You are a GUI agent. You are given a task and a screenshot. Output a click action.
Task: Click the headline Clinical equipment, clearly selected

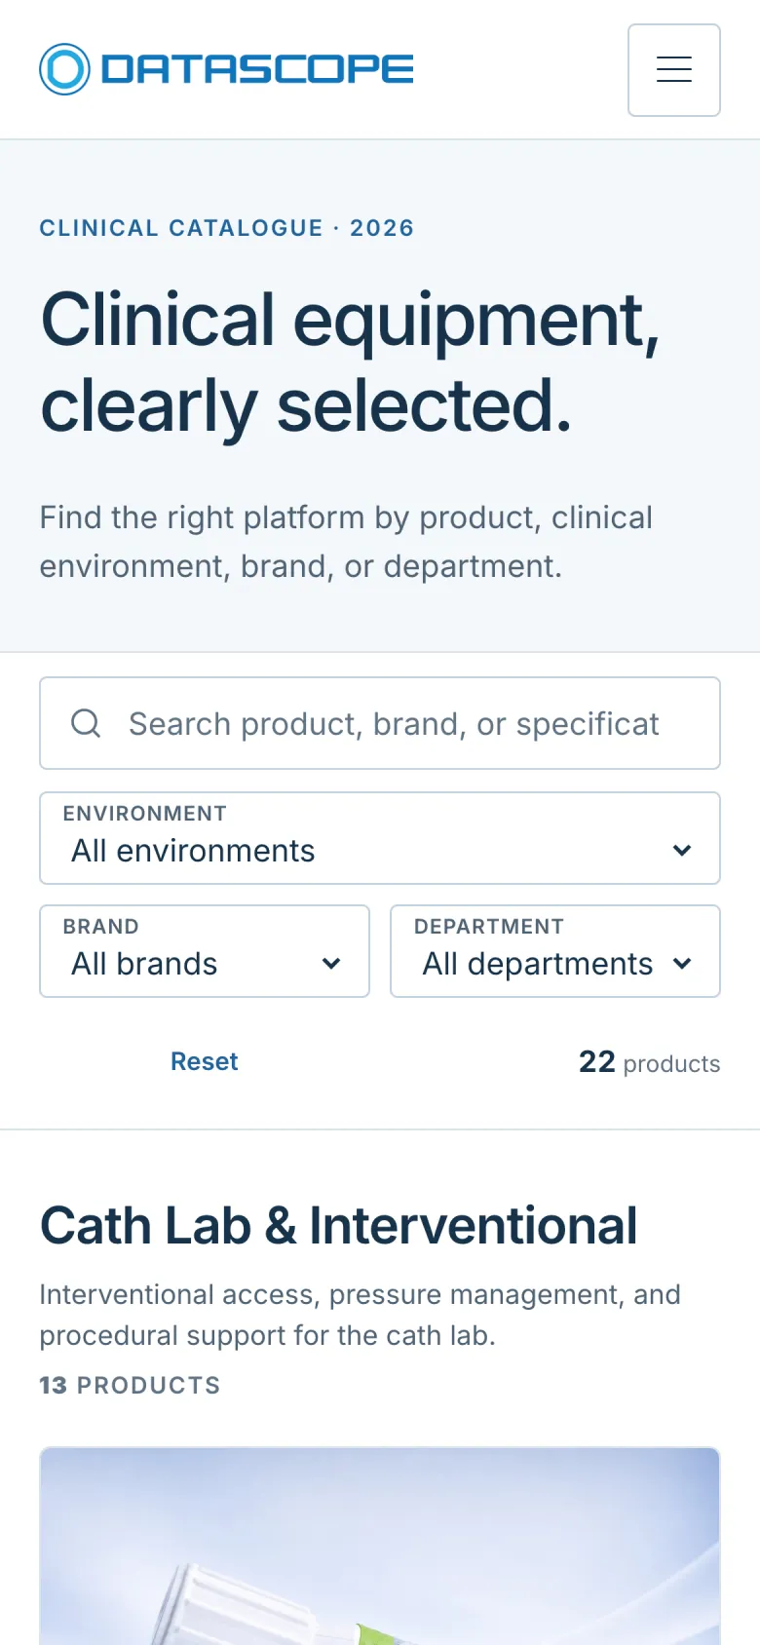pos(350,362)
